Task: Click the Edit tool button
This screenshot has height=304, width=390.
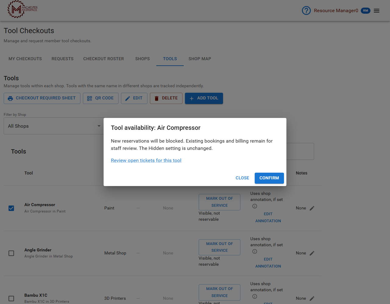Action: (134, 98)
